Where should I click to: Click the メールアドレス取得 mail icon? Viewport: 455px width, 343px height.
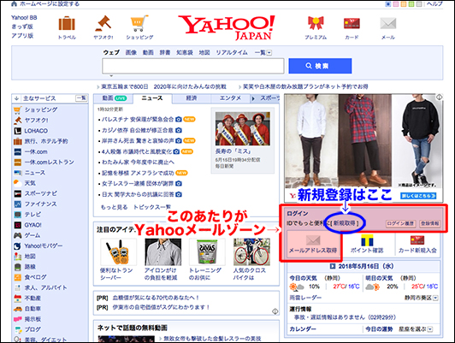(x=312, y=240)
